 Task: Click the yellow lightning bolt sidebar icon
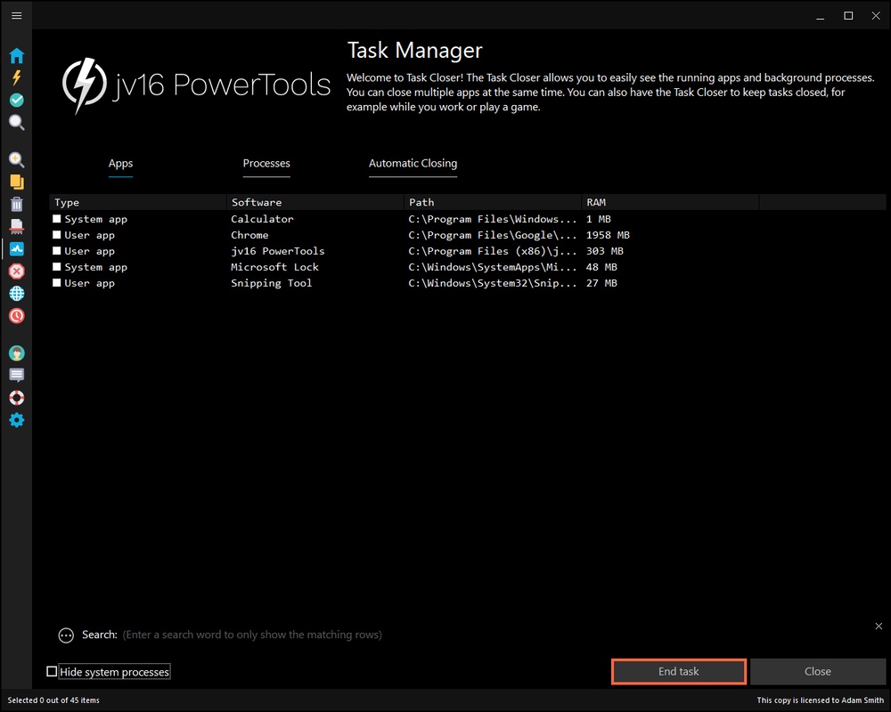[16, 77]
